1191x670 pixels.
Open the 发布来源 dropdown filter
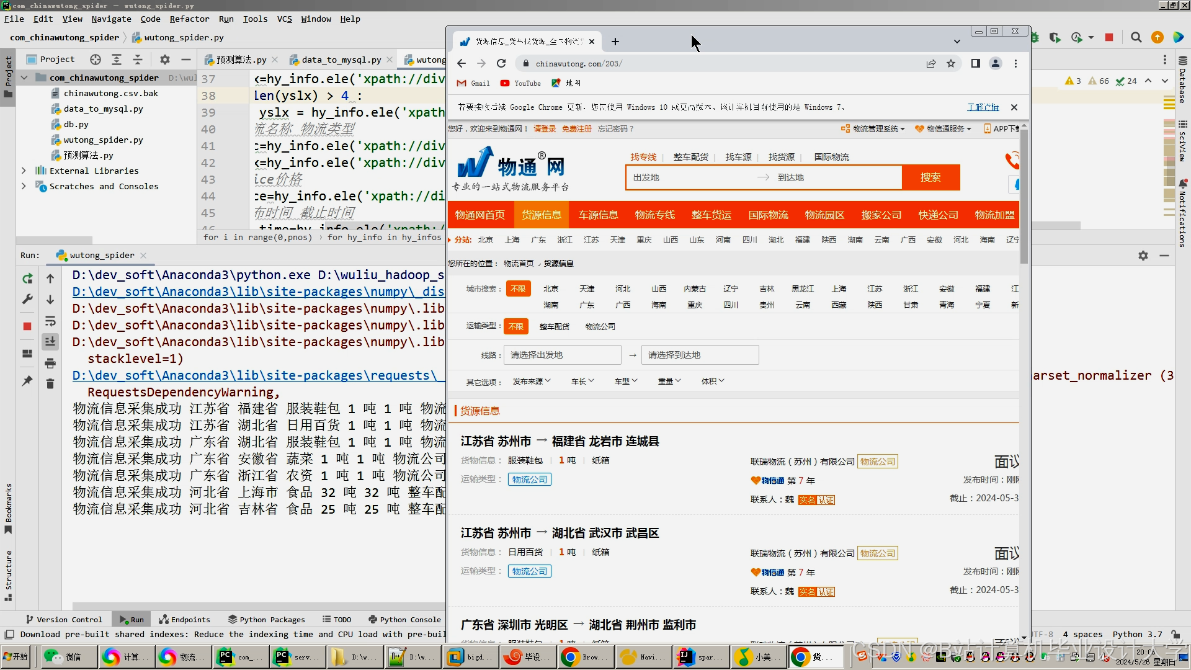531,381
